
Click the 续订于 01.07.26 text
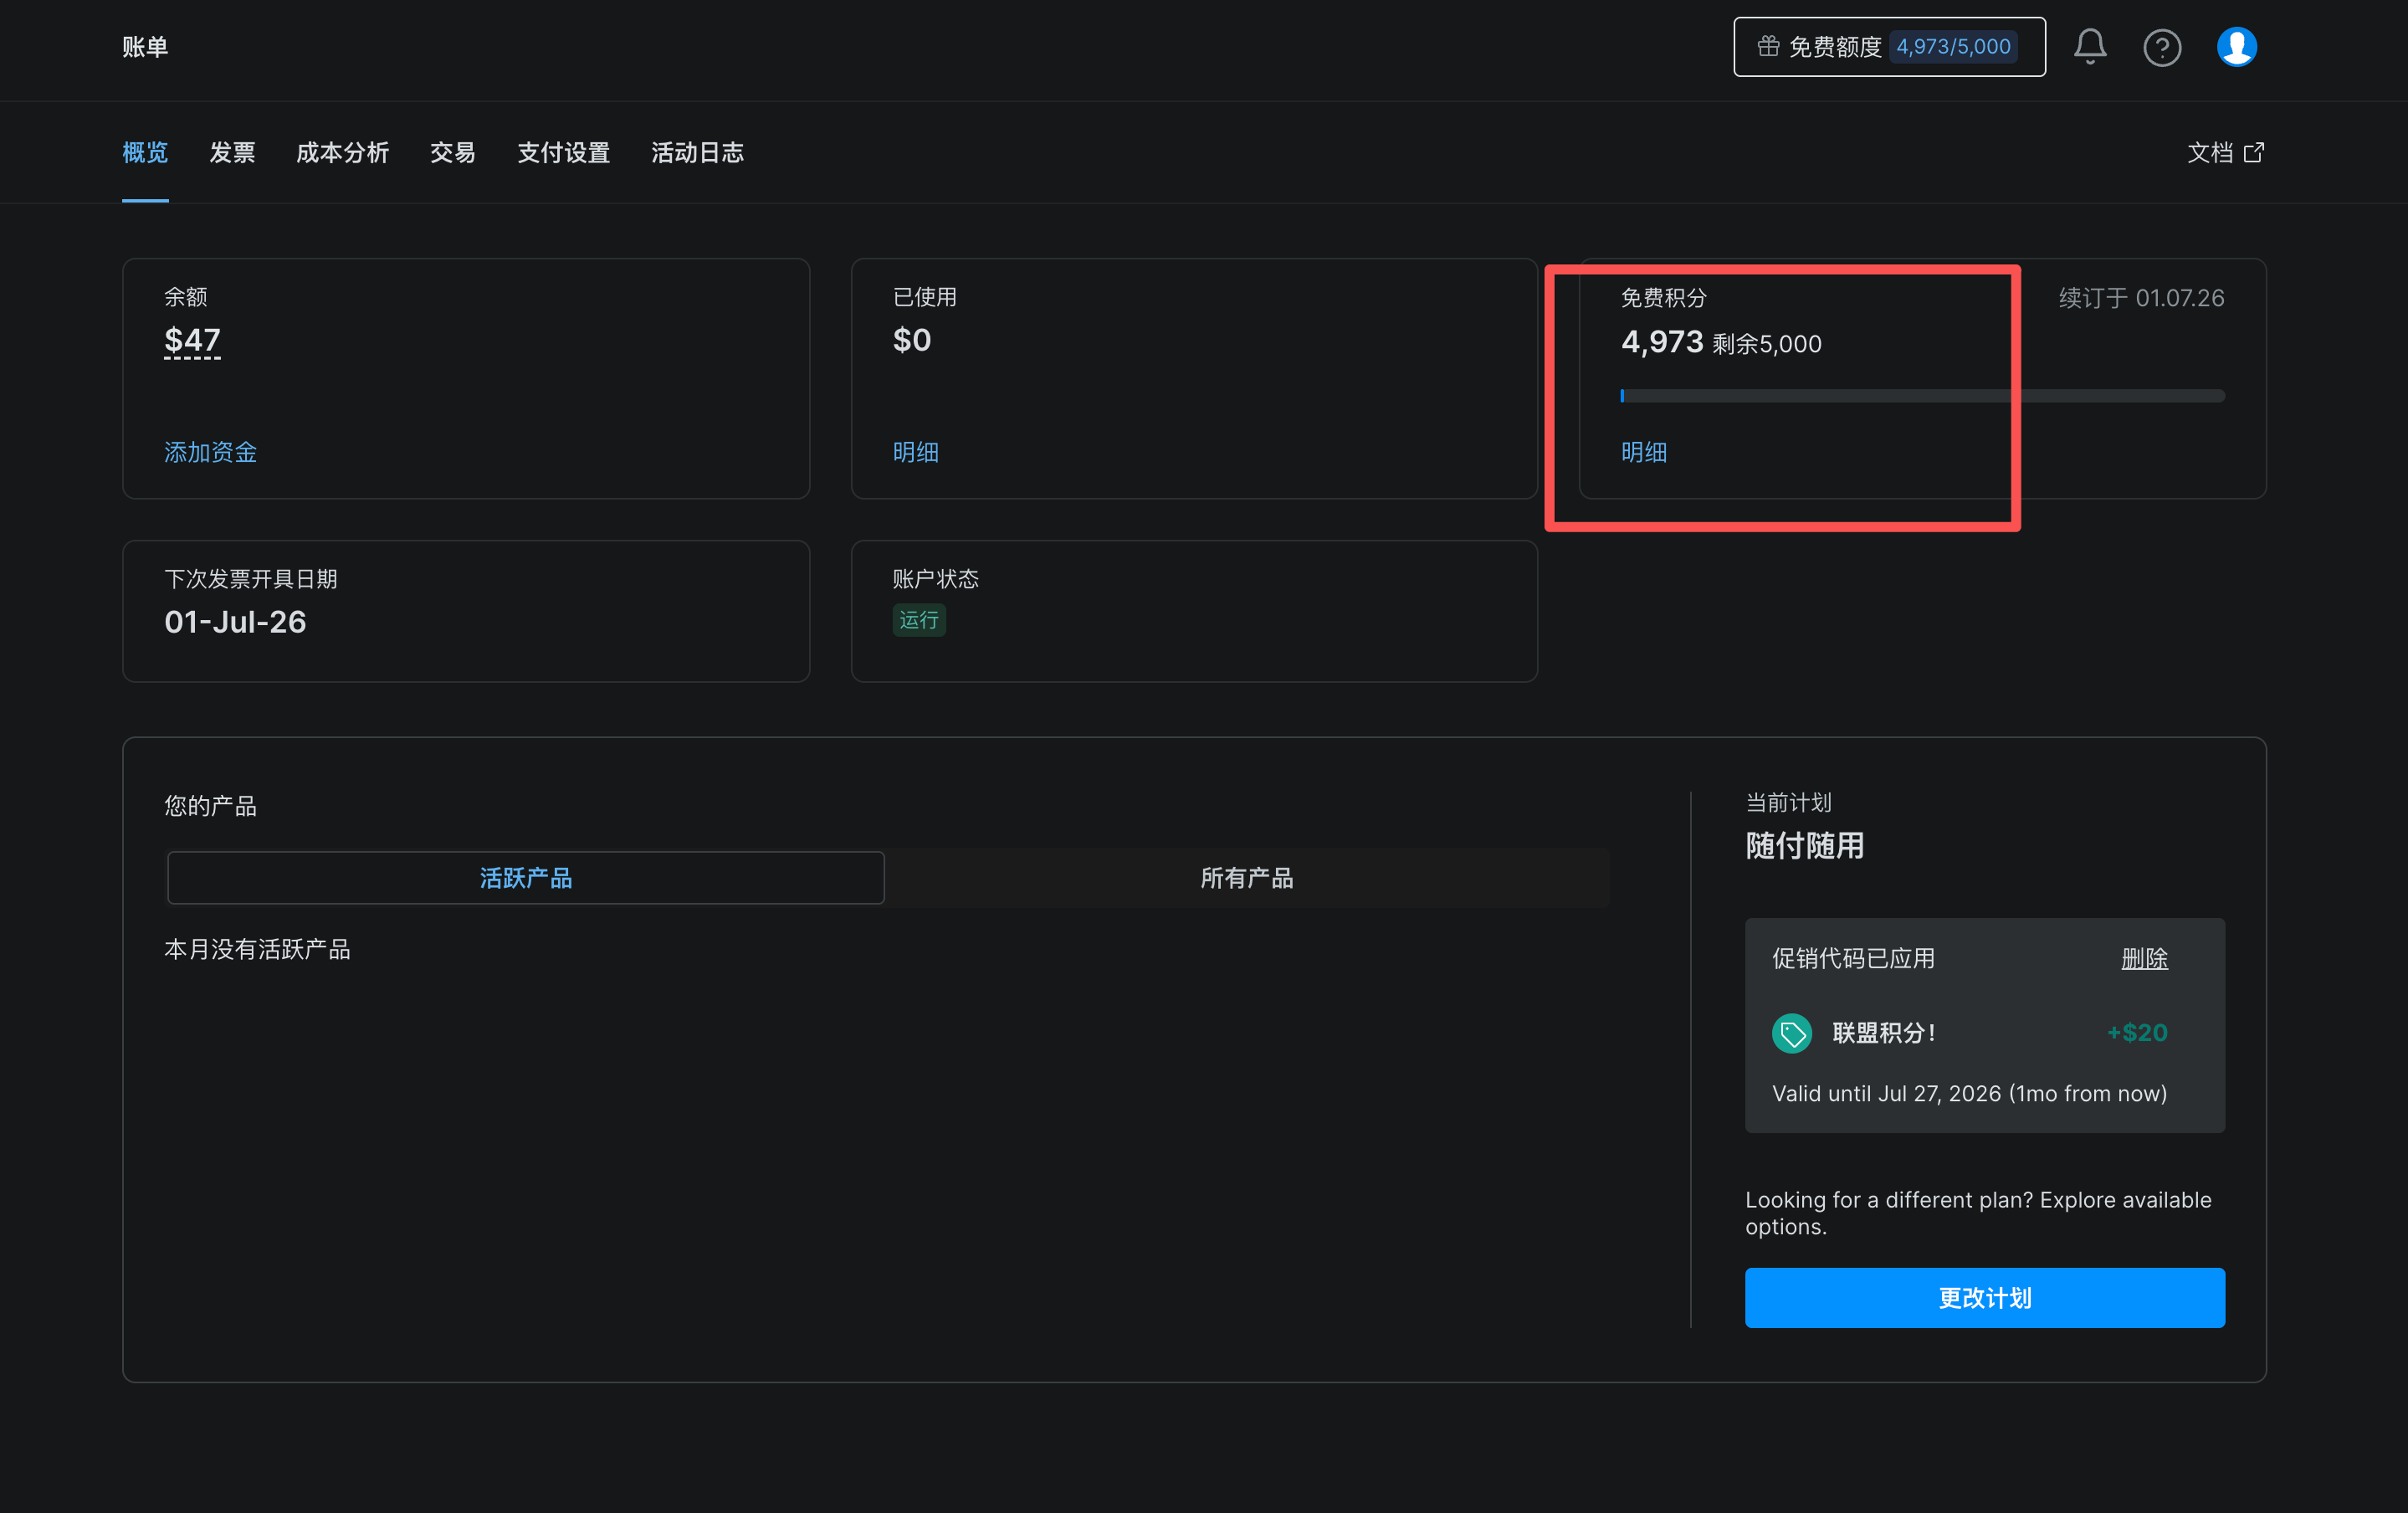pos(2141,298)
